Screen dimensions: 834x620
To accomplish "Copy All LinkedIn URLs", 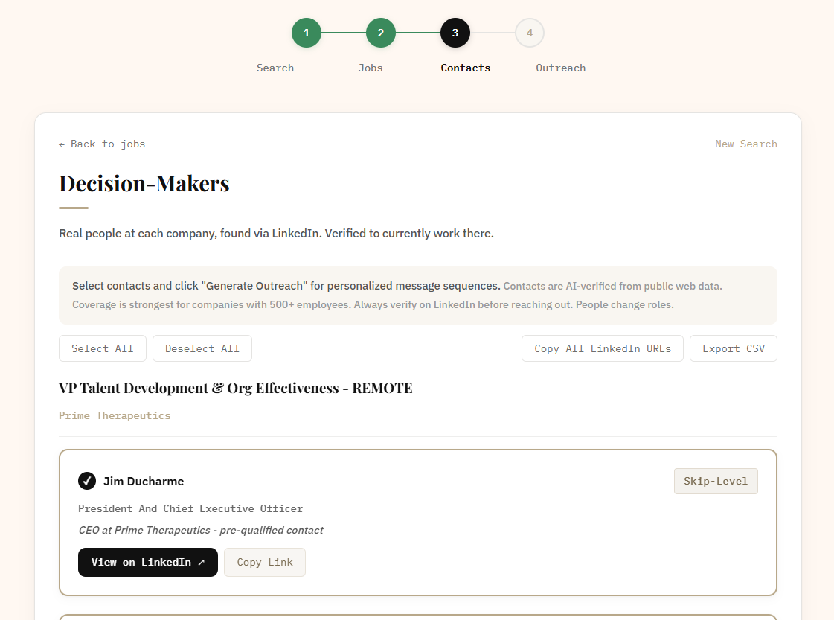I will pos(603,348).
